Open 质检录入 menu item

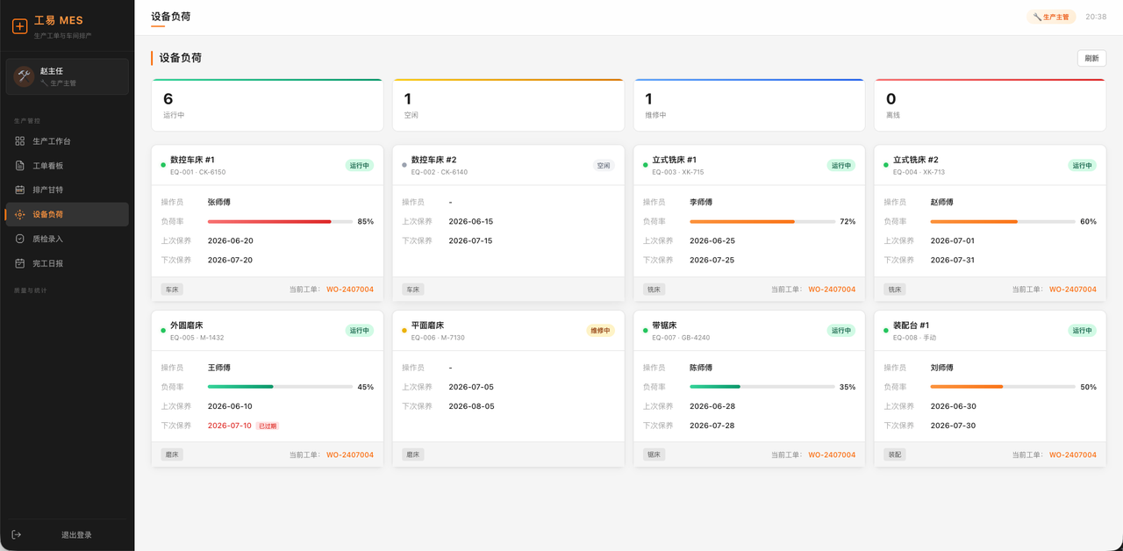click(x=67, y=239)
